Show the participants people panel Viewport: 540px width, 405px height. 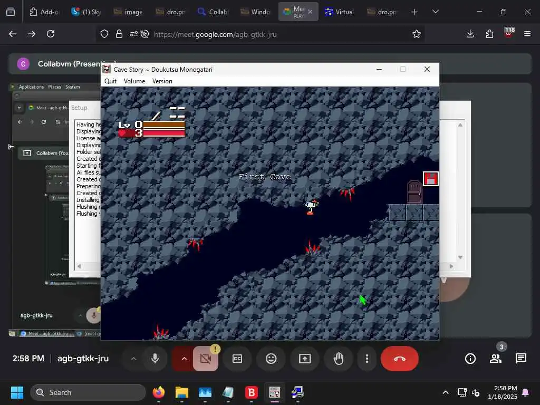496,359
